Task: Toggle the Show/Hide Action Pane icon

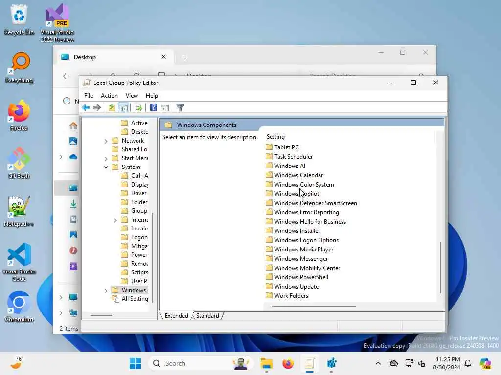Action: (165, 108)
